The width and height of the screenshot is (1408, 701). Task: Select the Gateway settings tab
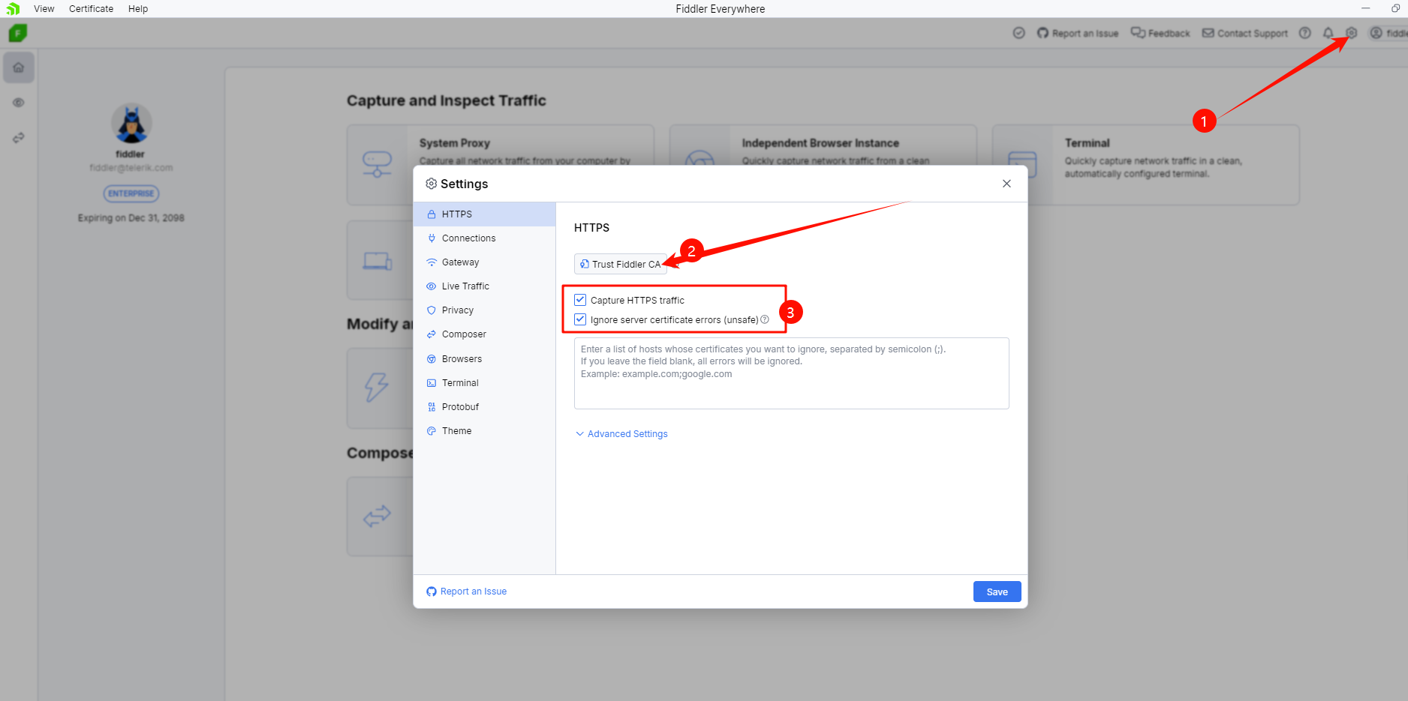484,262
